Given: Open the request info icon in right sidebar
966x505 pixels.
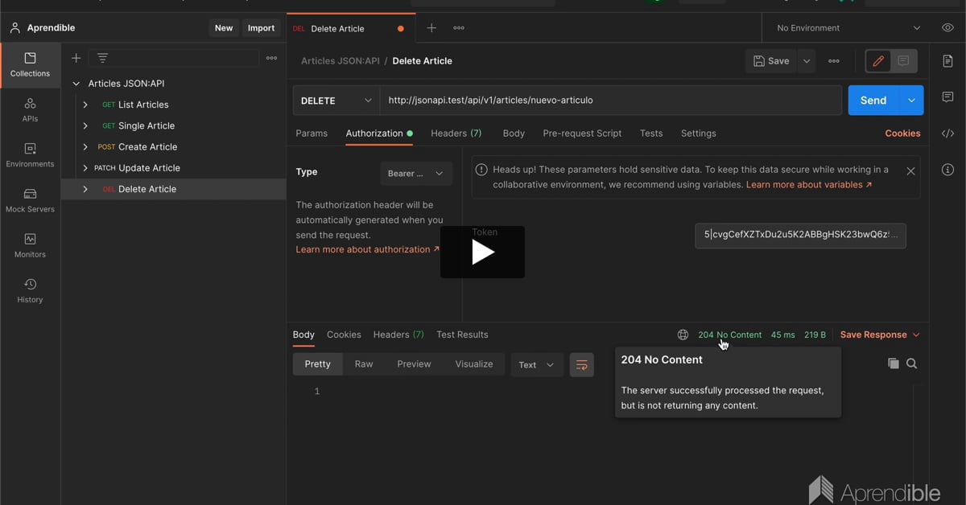Looking at the screenshot, I should [x=947, y=170].
